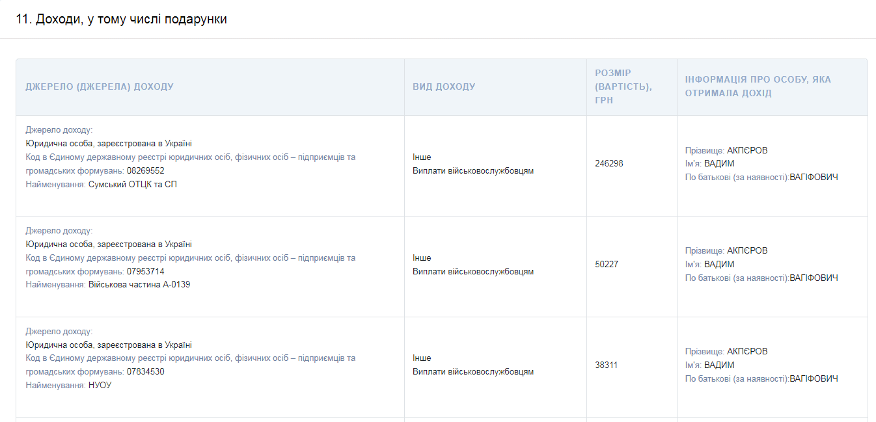
Task: Select name 'НУОУ'
Action: [100, 386]
